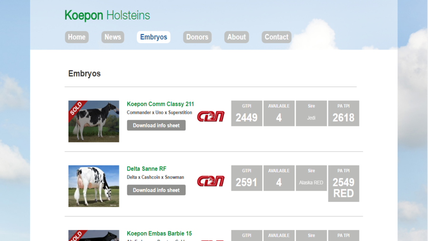This screenshot has height=241, width=428.
Task: Open the Koepon Holsteins logo link
Action: (107, 16)
